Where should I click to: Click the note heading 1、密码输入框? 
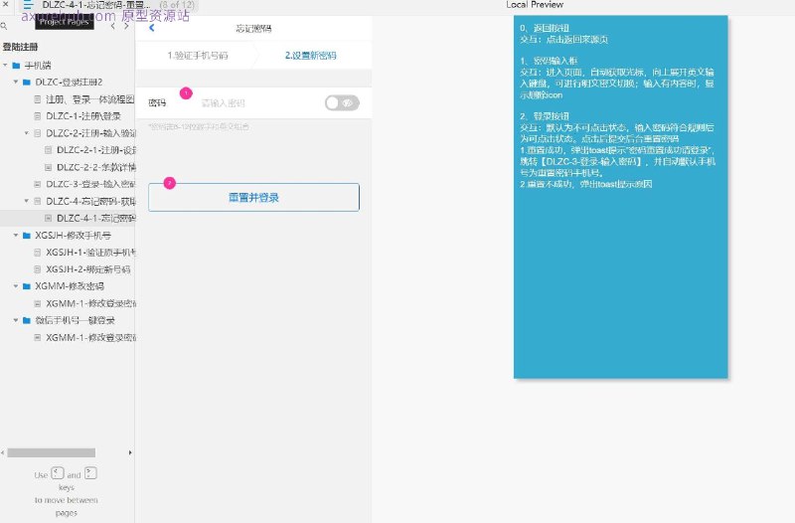click(549, 61)
